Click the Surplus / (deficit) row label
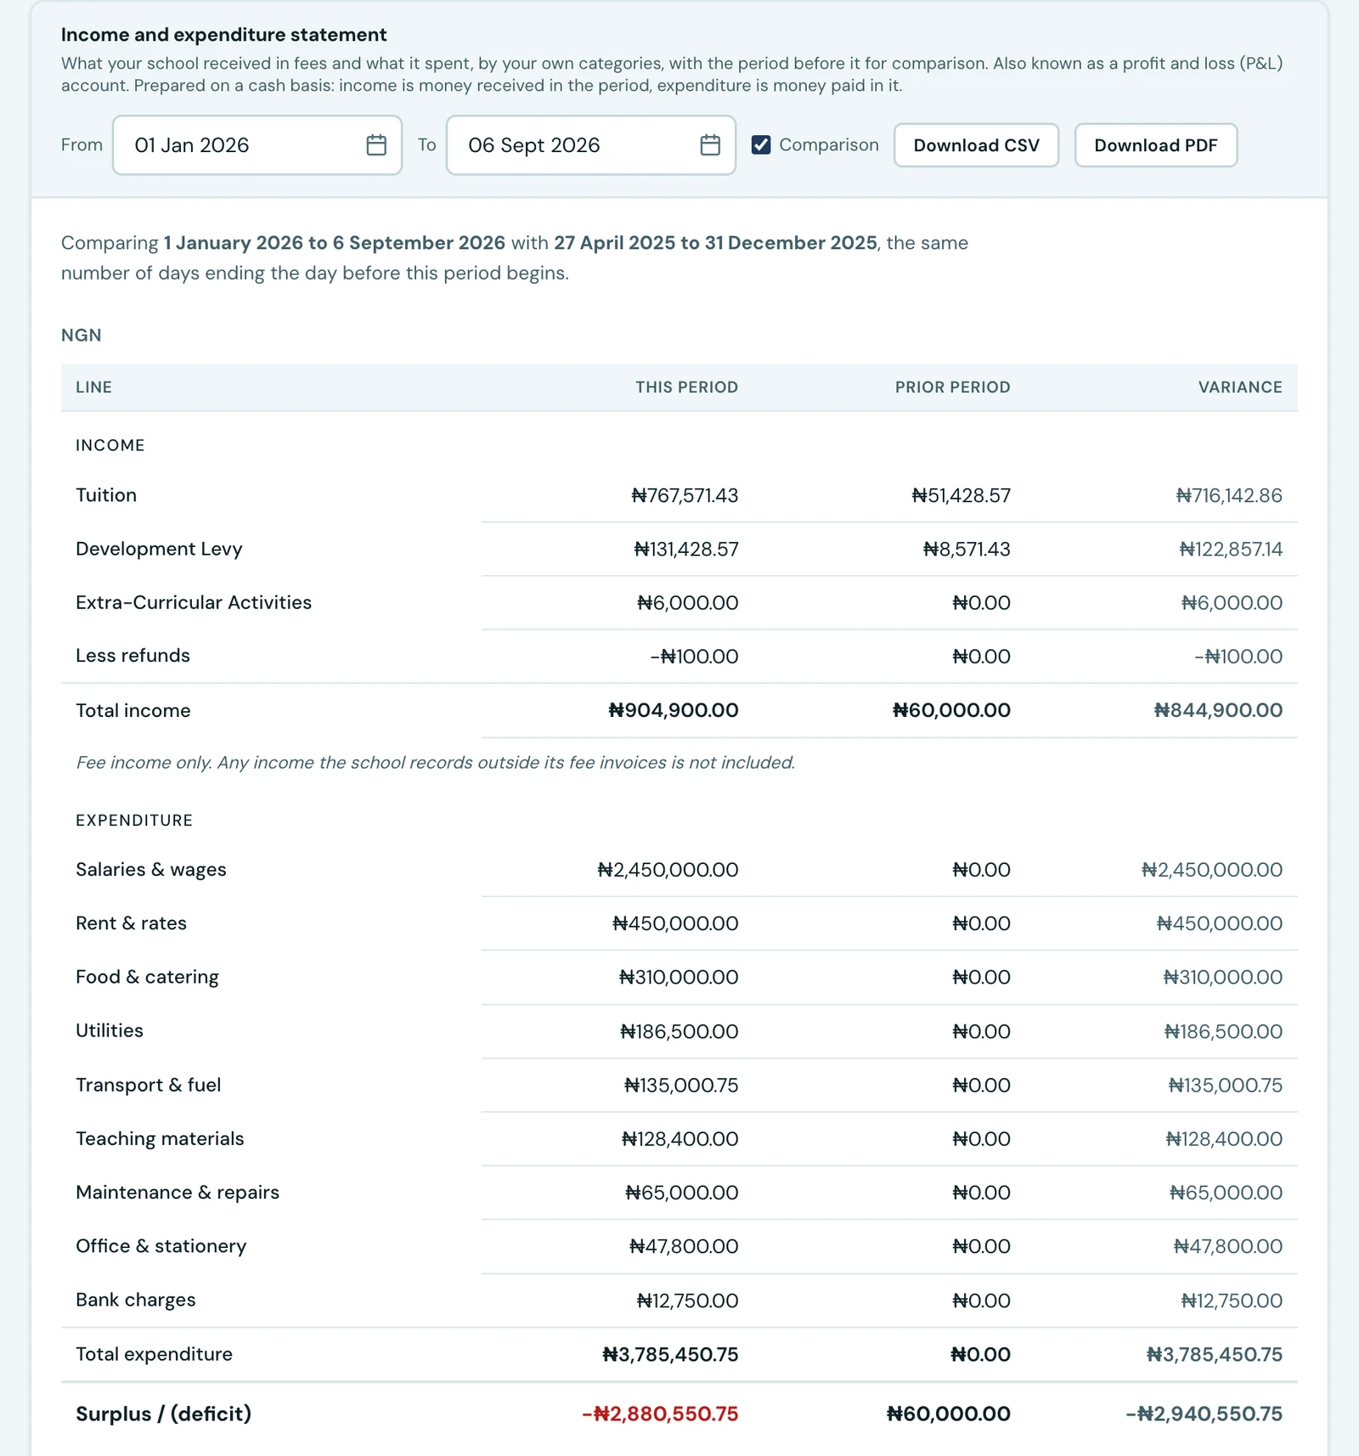Image resolution: width=1359 pixels, height=1456 pixels. [164, 1414]
